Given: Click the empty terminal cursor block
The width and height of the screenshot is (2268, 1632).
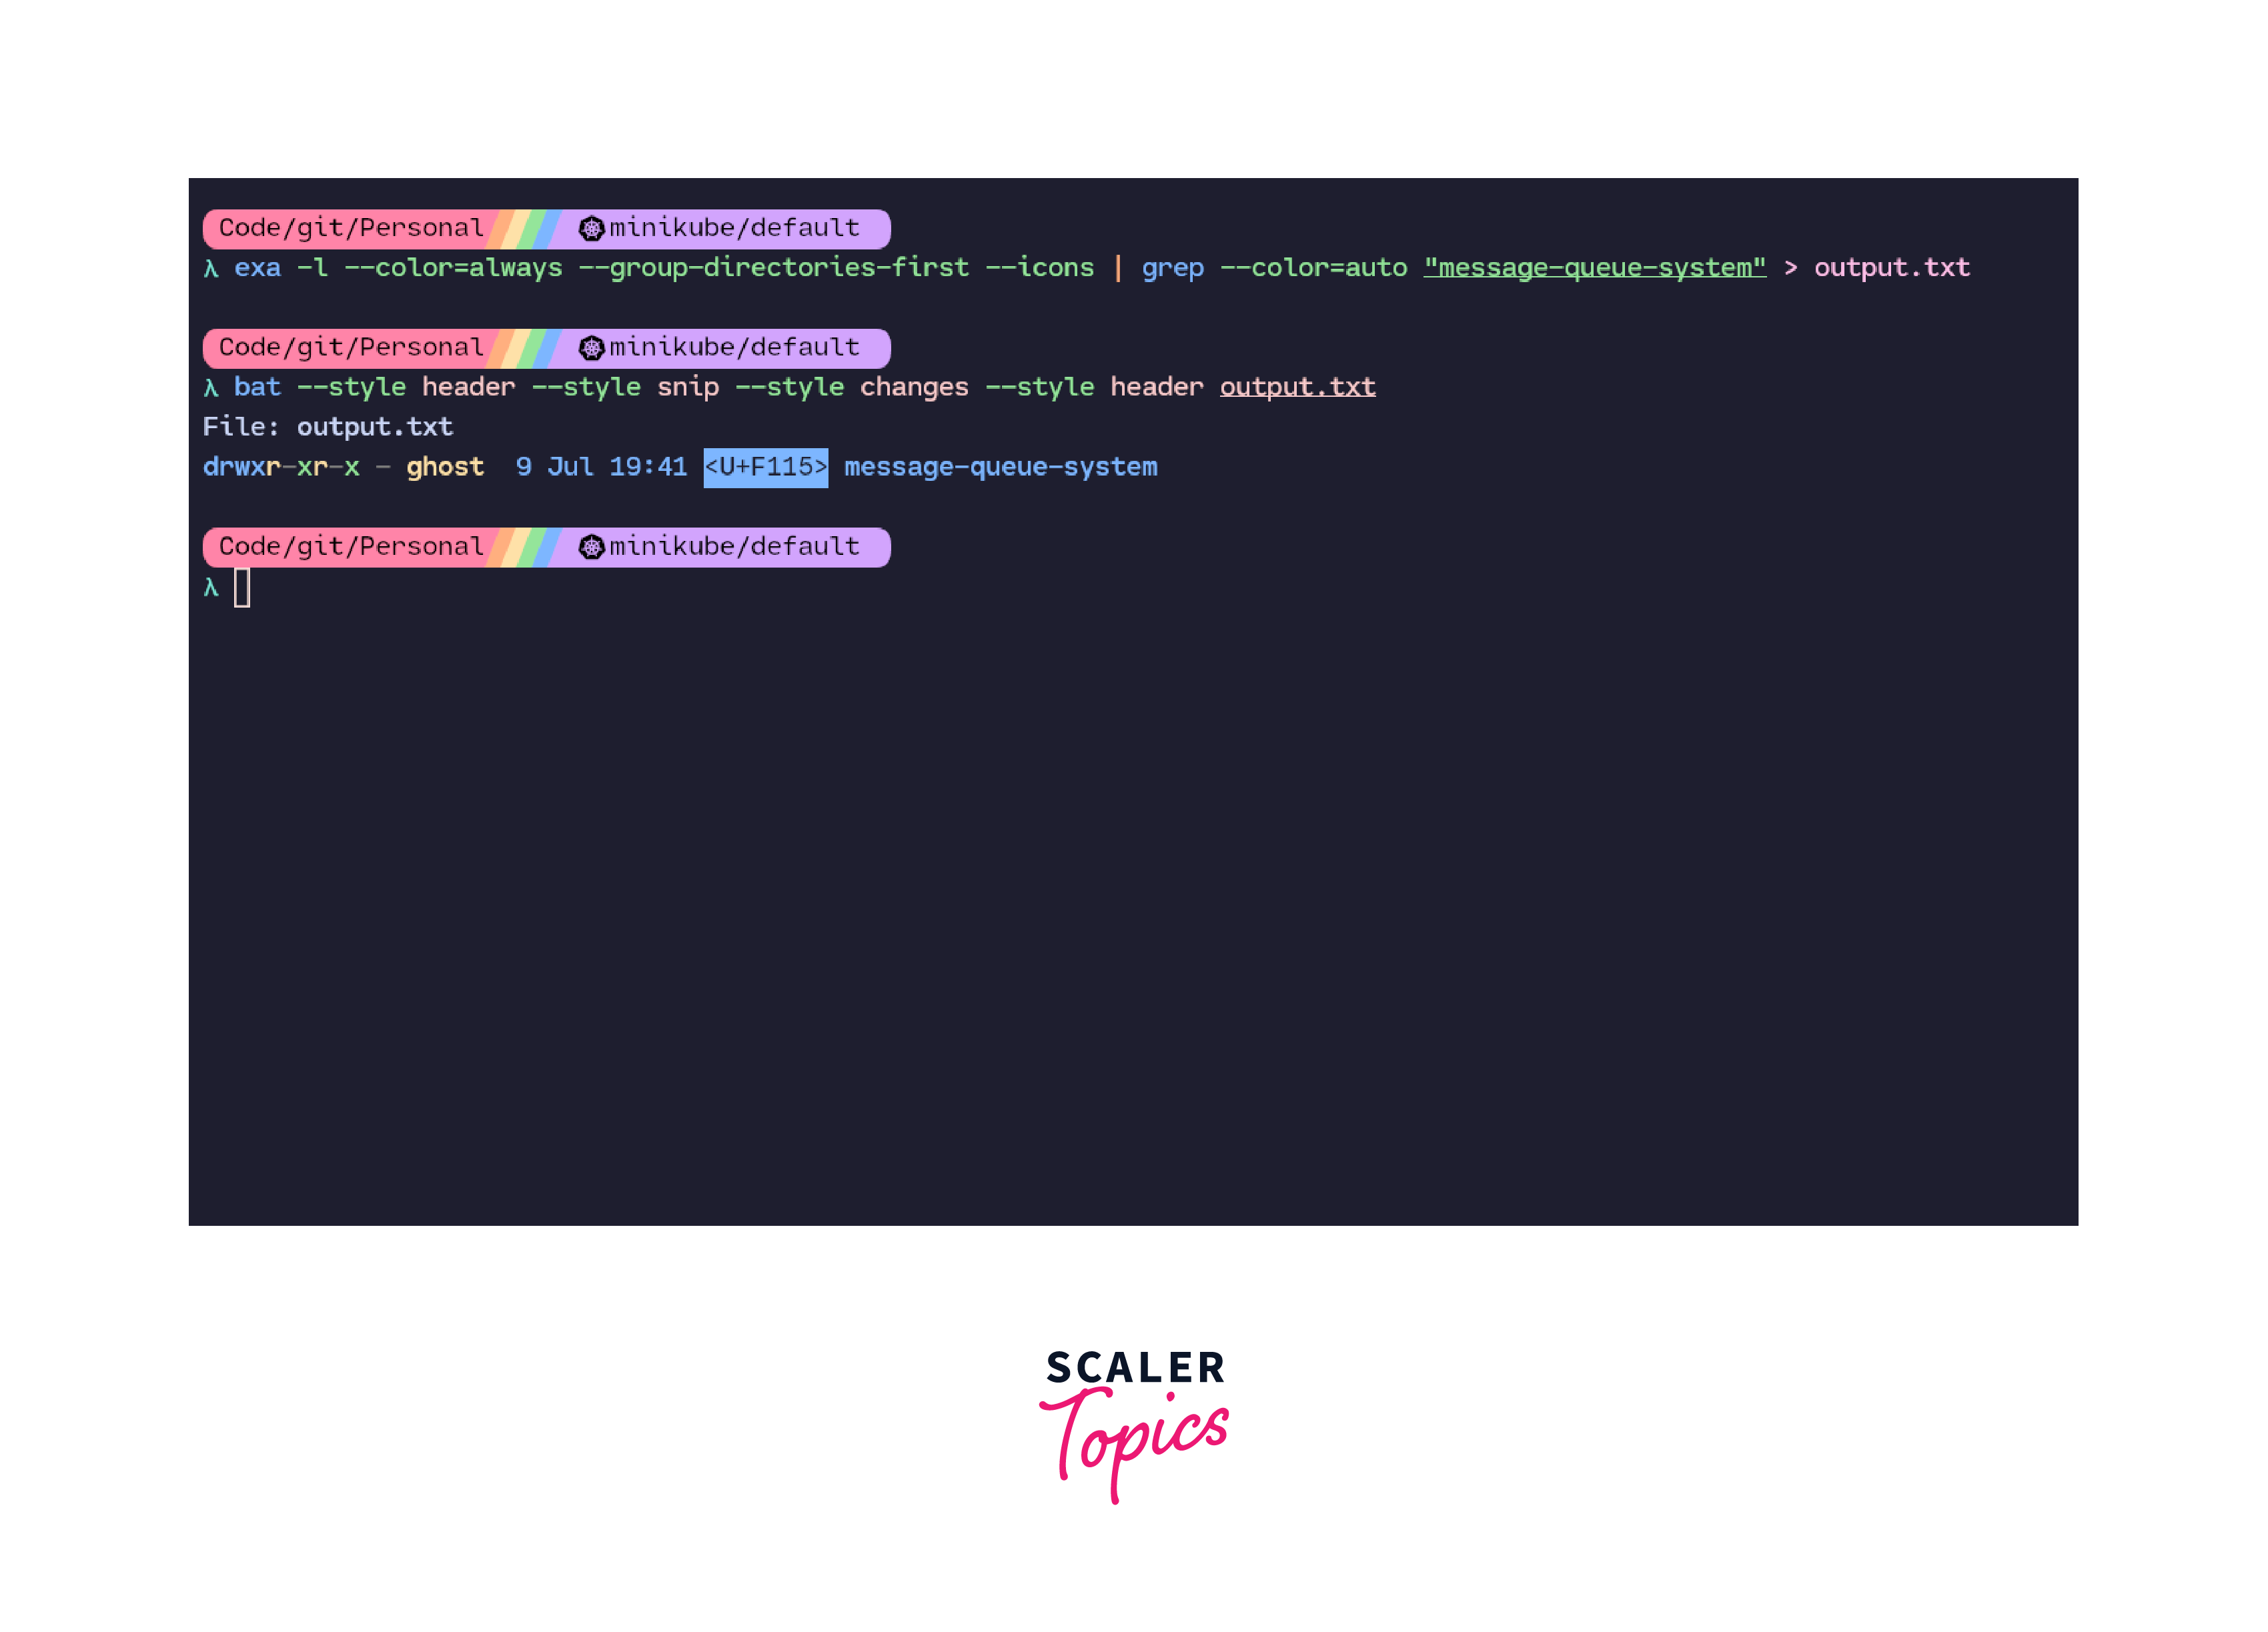Looking at the screenshot, I should [x=242, y=587].
